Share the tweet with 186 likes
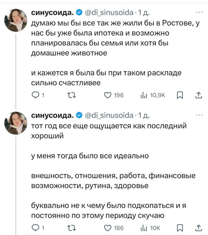The height and width of the screenshot is (235, 208). pyautogui.click(x=198, y=227)
